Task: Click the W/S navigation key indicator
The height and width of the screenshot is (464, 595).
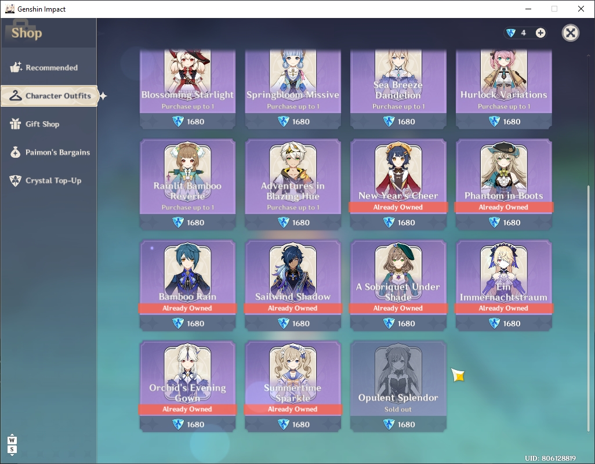Action: click(12, 445)
